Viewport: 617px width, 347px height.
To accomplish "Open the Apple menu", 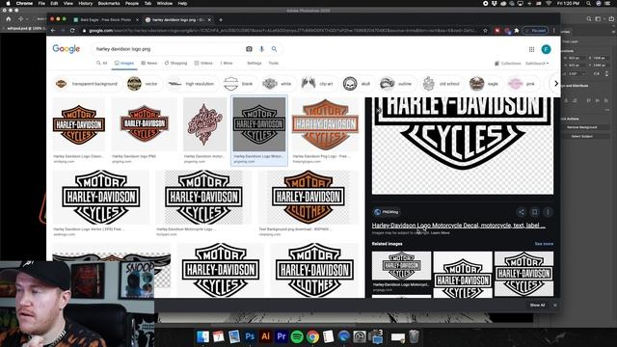I will point(8,3).
